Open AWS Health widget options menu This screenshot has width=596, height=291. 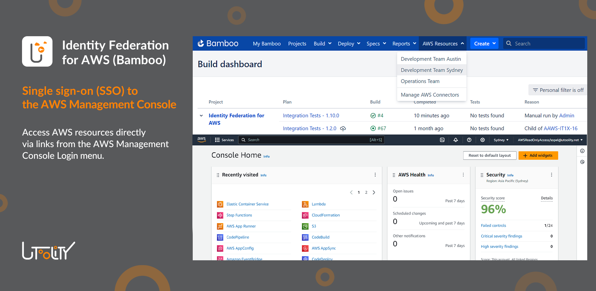pos(463,175)
